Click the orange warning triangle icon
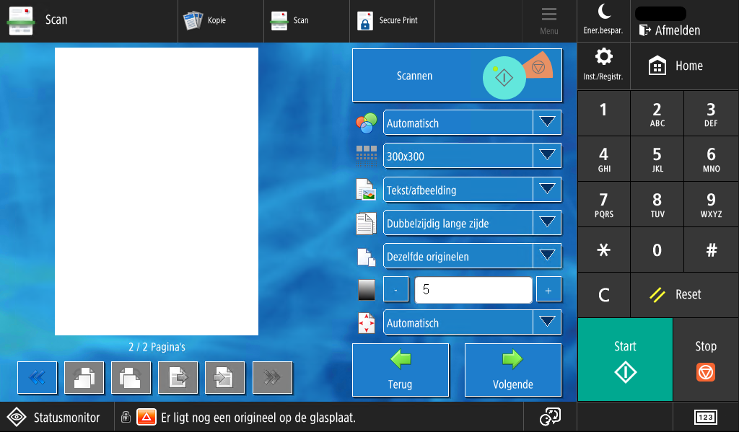739x432 pixels. pos(146,417)
